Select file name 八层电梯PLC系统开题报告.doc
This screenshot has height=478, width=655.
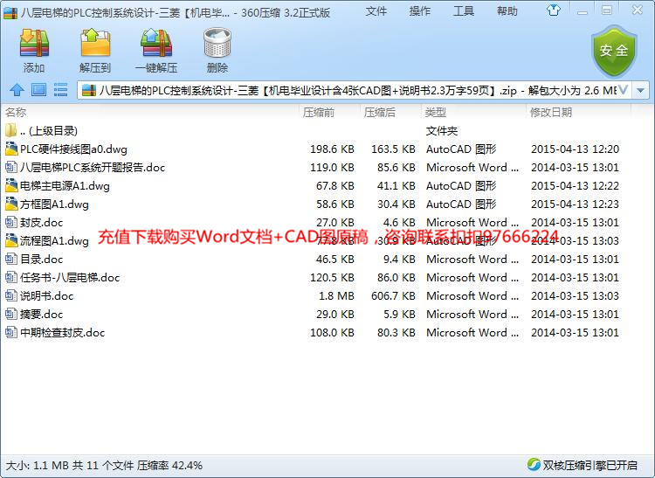[x=93, y=168]
